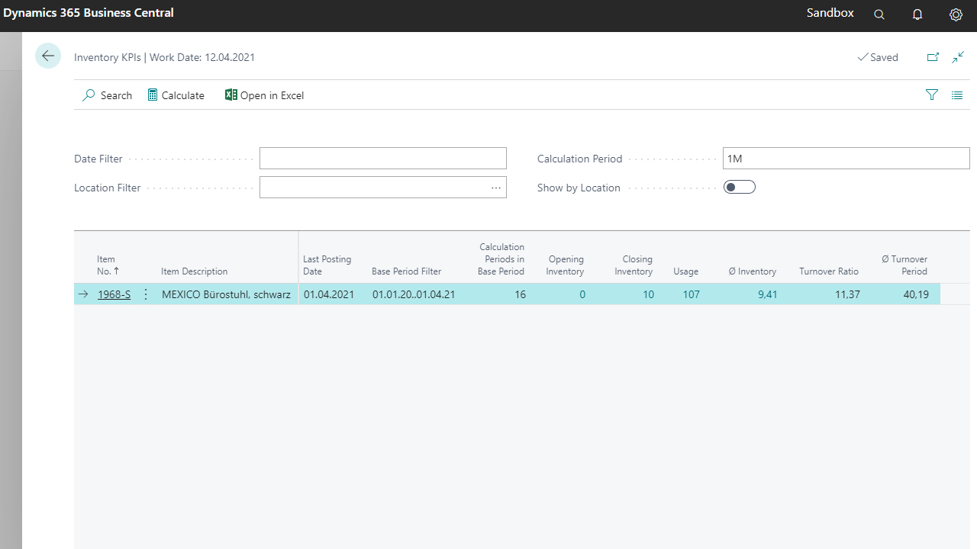Open the notifications bell
Screen dimensions: 977x549
pos(917,14)
